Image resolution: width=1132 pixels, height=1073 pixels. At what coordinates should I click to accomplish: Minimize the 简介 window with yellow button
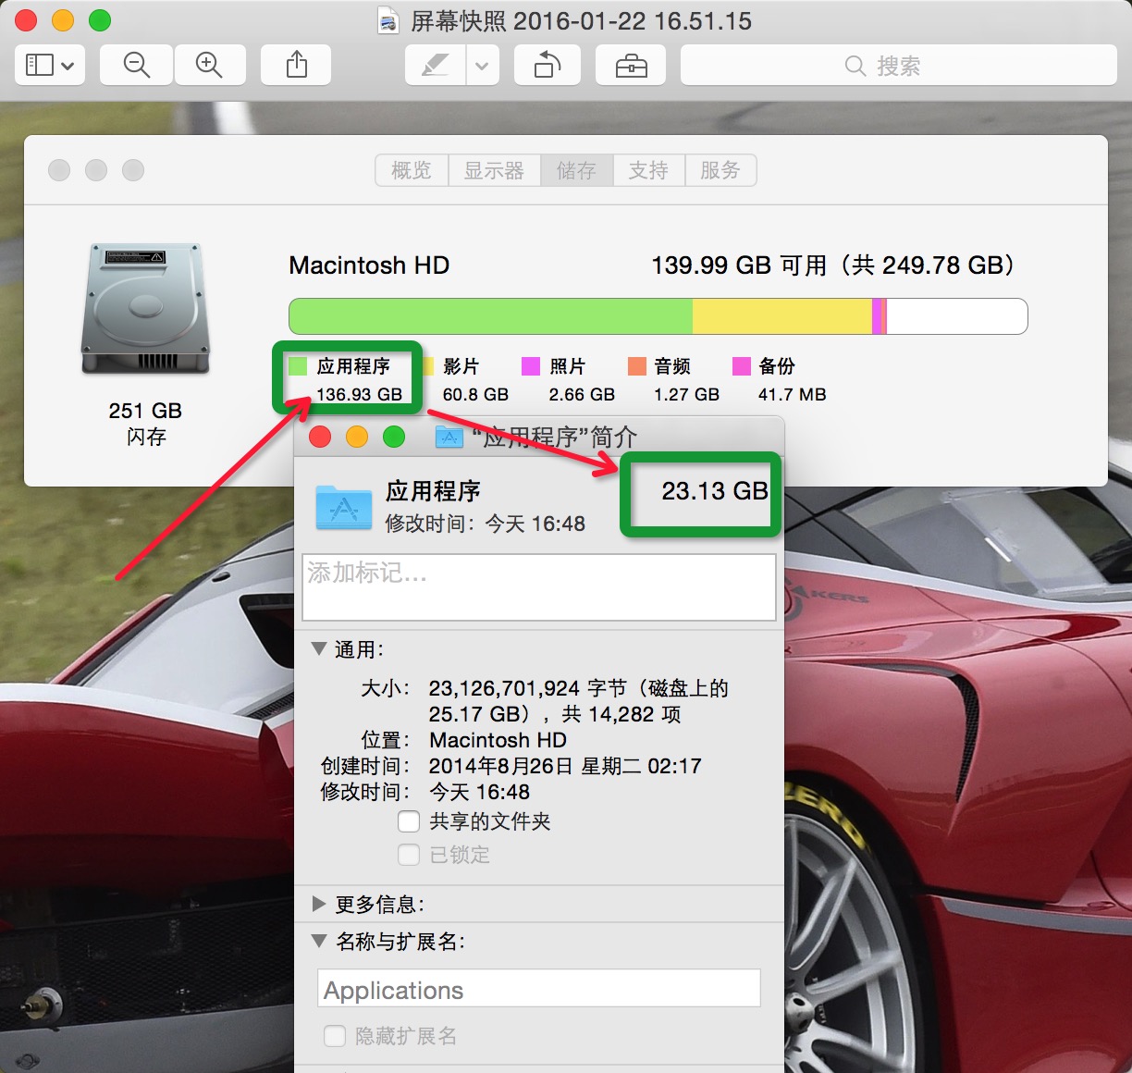point(357,437)
